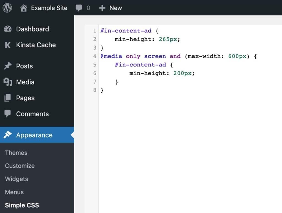Open the Menus settings page
This screenshot has width=282, height=213.
click(x=14, y=192)
